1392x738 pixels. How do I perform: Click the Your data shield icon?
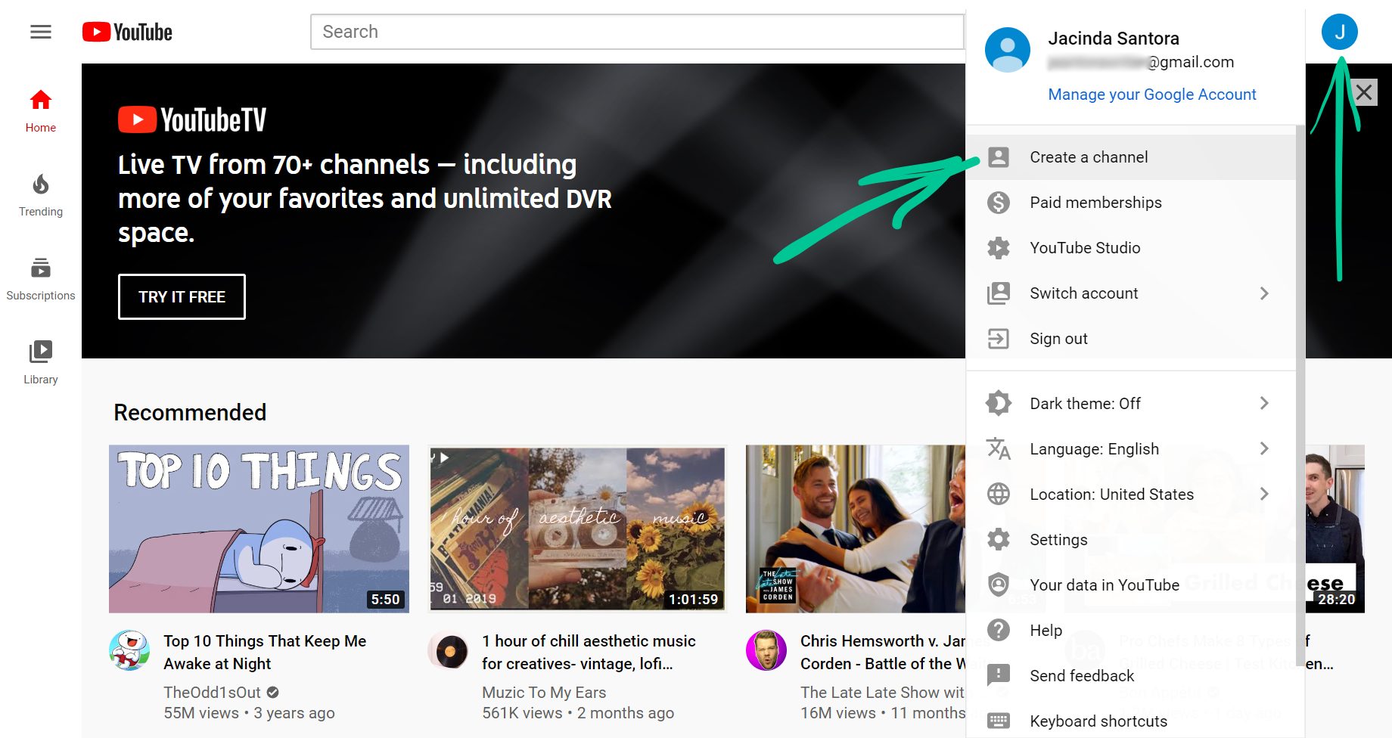[999, 585]
